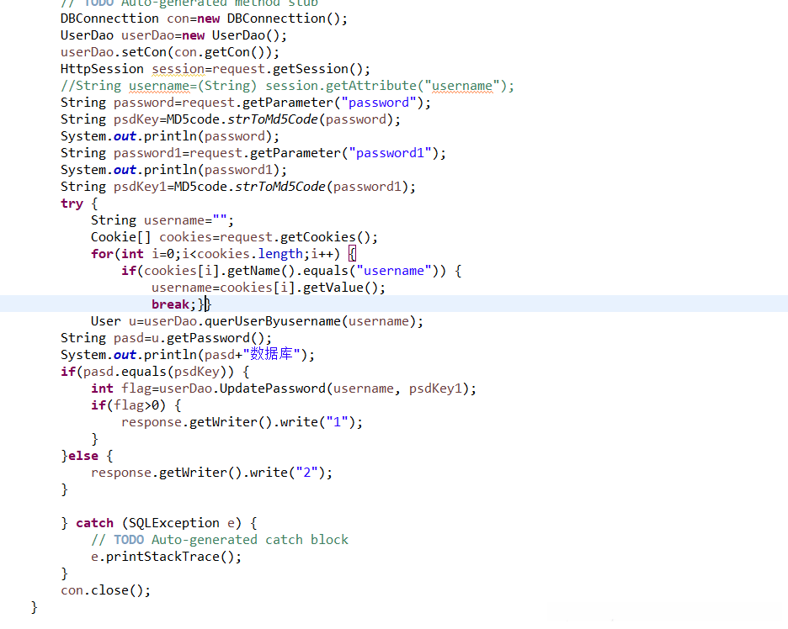Screen dimensions: 788x629
Task: Click the line 'String username="";'
Action: tap(162, 220)
